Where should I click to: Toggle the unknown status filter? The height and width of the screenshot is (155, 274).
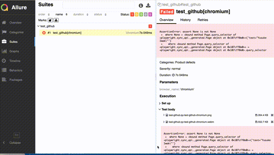150,15
